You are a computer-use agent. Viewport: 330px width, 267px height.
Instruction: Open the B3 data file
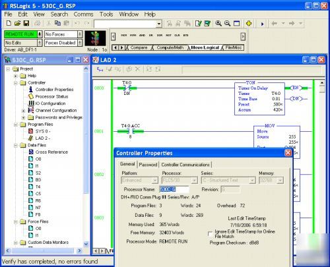(38, 180)
